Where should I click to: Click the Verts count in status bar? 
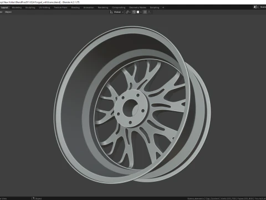(x=228, y=198)
